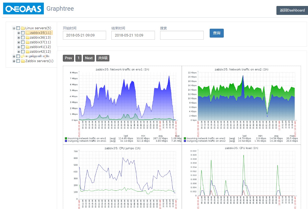Collapse the Linux servers tree node
308x209 pixels.
(x=14, y=28)
